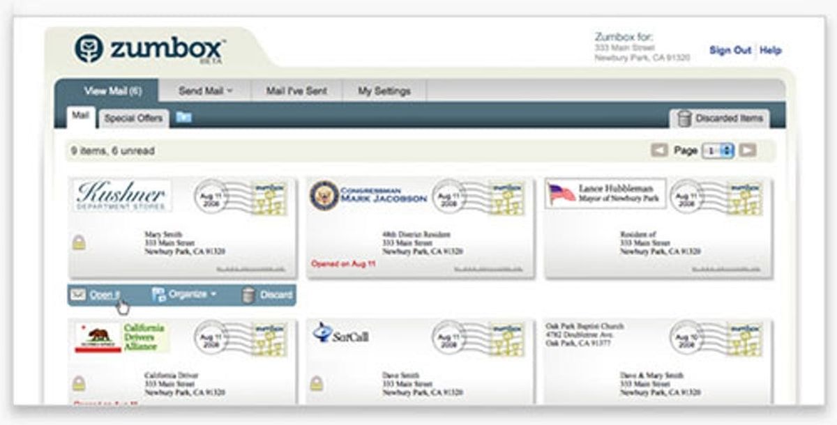
Task: Expand the Send Mail menu
Action: [204, 91]
